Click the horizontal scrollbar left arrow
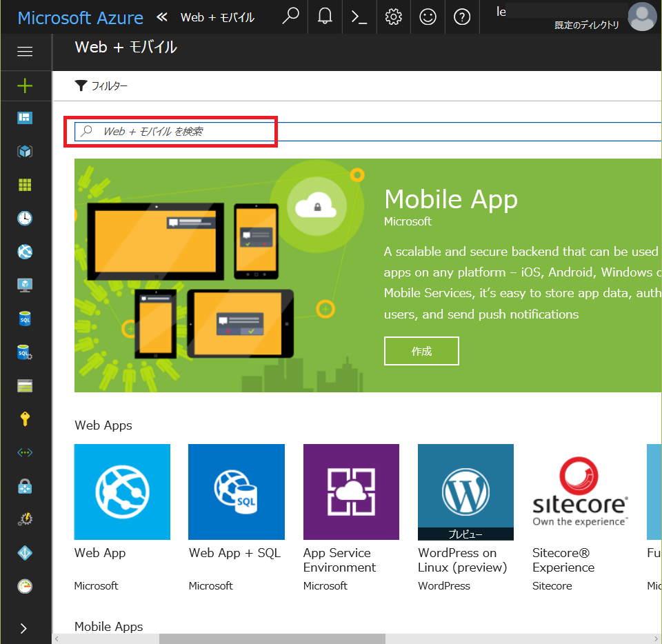Screen dimensions: 662x644 coord(57,639)
